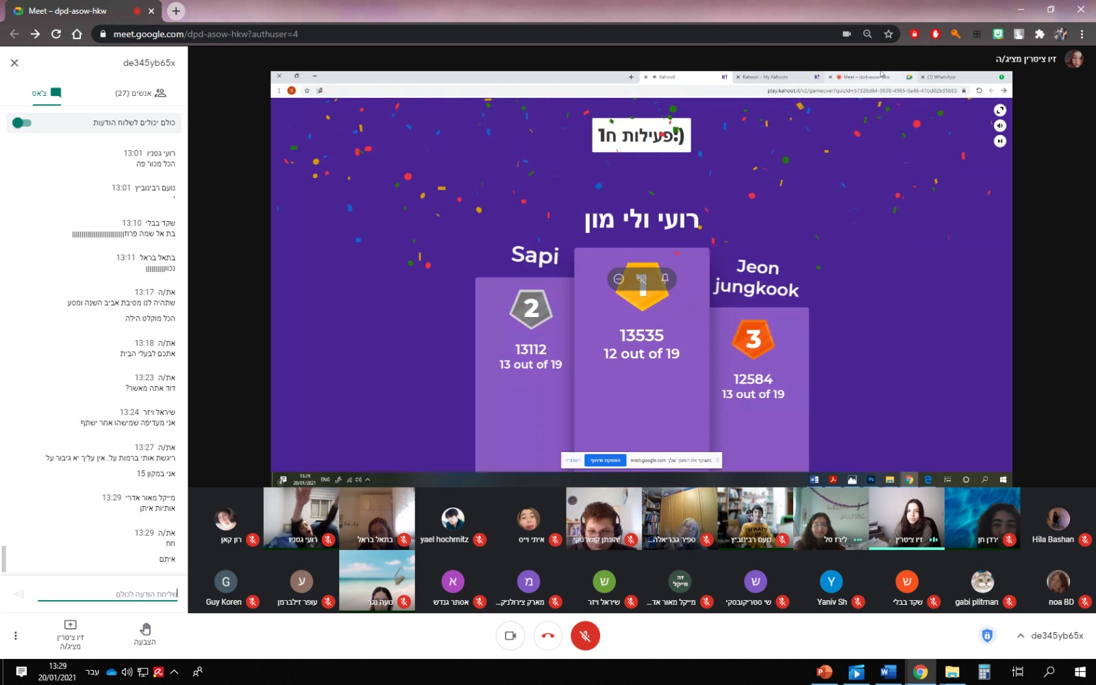Open Windows taskbar search
This screenshot has height=685, width=1096.
coord(1049,672)
